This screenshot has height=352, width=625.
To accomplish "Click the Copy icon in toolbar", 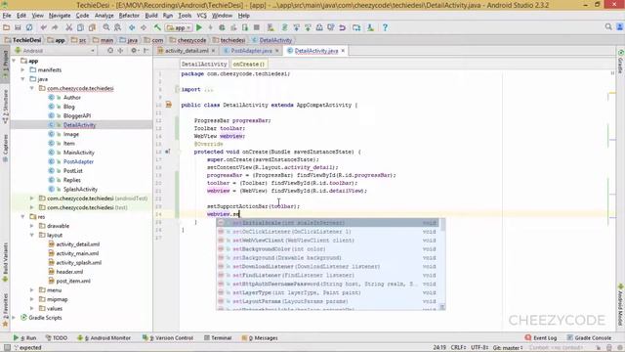I will 80,27.
